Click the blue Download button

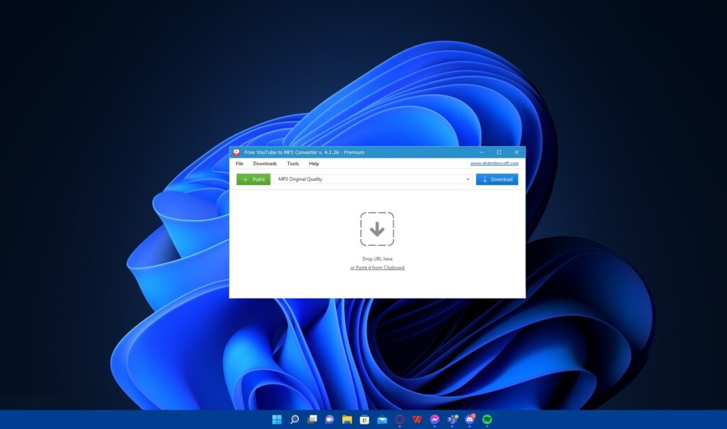[x=497, y=179]
